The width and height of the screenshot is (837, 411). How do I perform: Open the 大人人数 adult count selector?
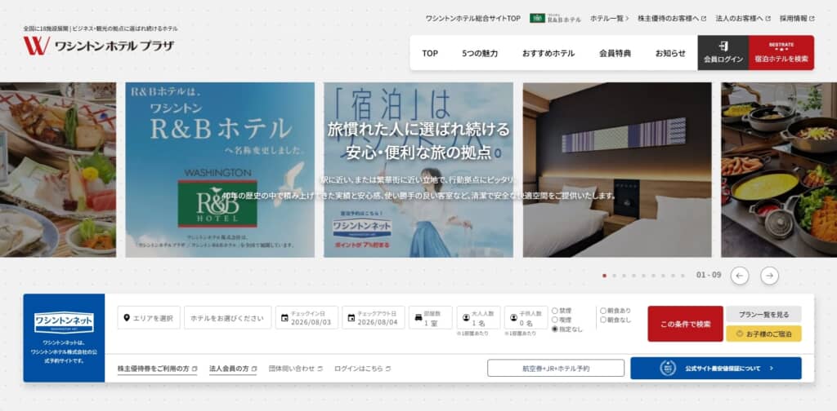click(x=478, y=317)
